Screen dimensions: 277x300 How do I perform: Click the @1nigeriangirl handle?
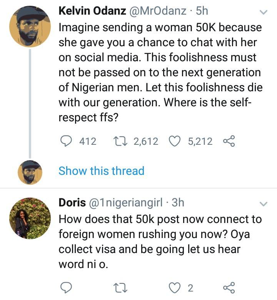(128, 202)
